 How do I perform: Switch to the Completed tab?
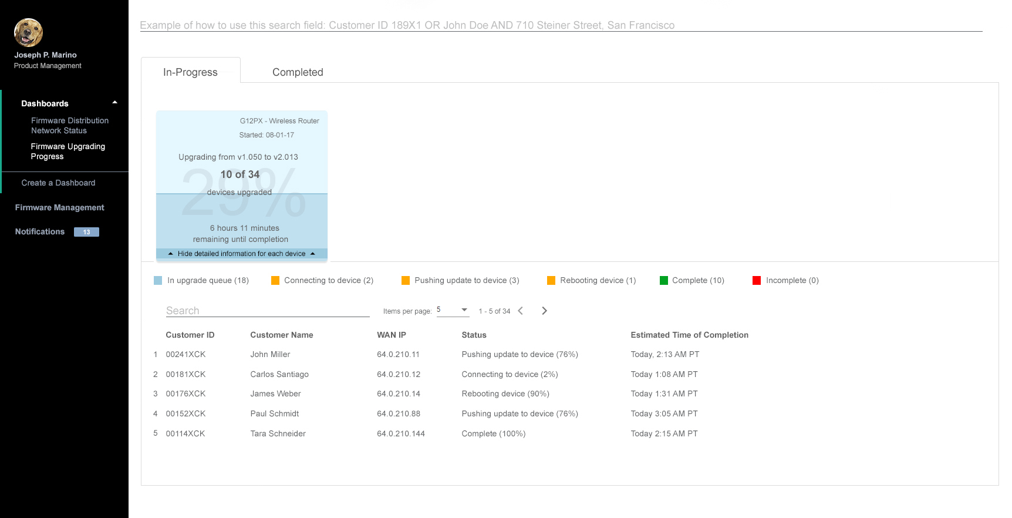[x=298, y=72]
